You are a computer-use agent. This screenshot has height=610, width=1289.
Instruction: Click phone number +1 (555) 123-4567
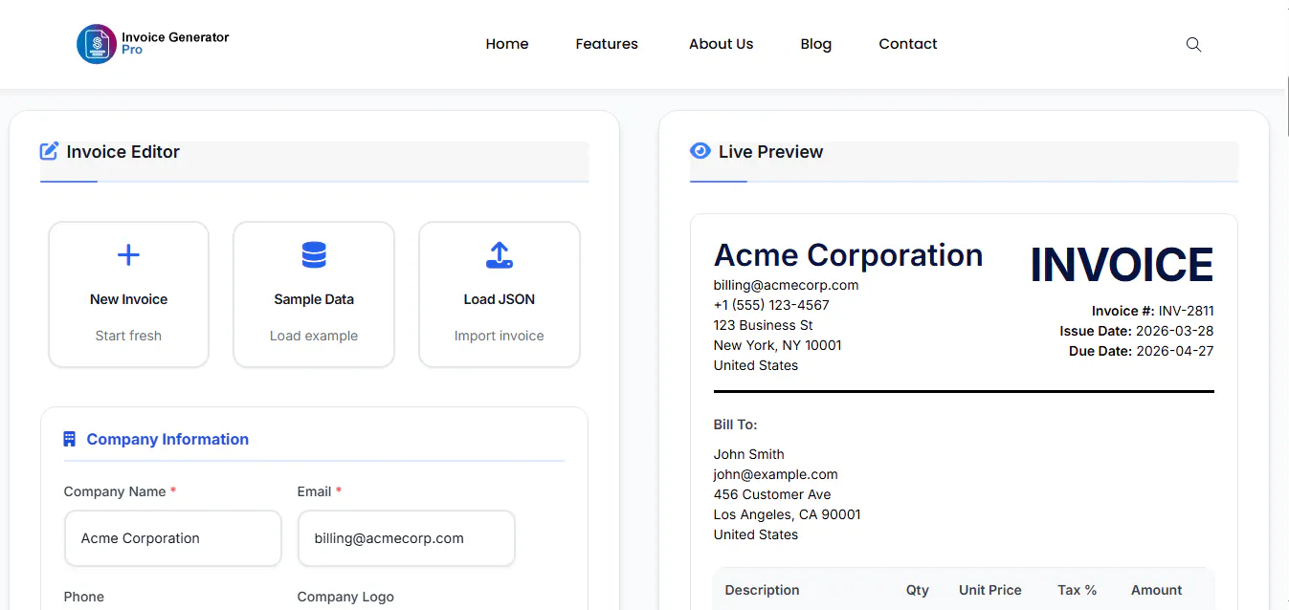pyautogui.click(x=771, y=305)
